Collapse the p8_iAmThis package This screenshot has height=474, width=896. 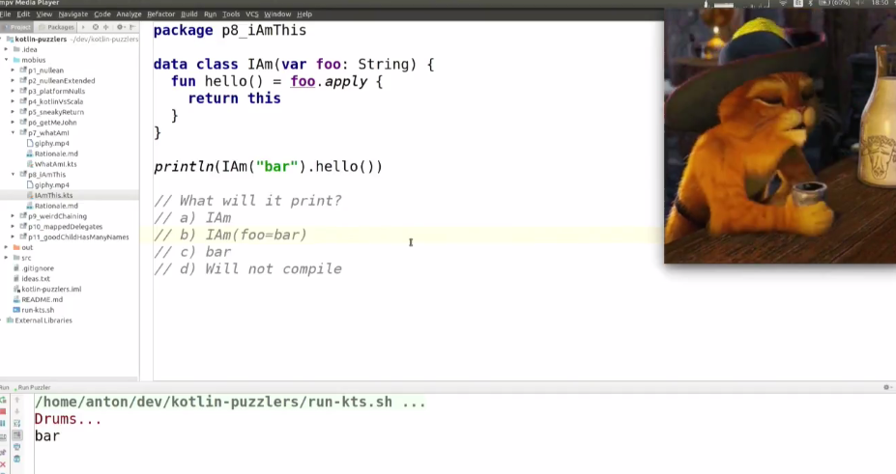coord(13,174)
